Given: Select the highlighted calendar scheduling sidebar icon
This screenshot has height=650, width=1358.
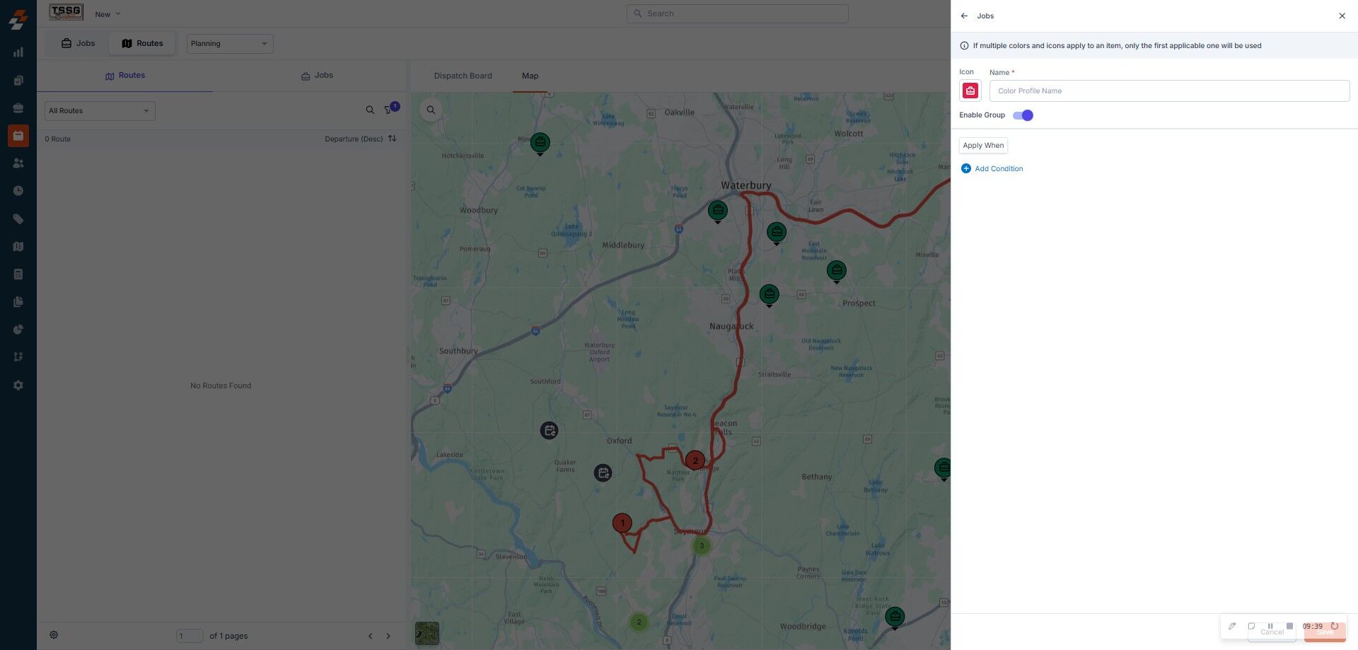Looking at the screenshot, I should point(18,135).
